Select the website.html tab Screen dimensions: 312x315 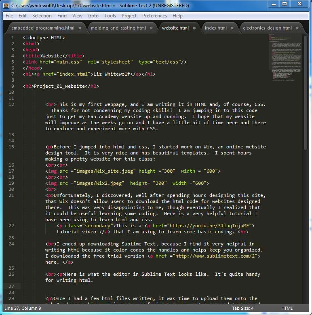[x=175, y=28]
